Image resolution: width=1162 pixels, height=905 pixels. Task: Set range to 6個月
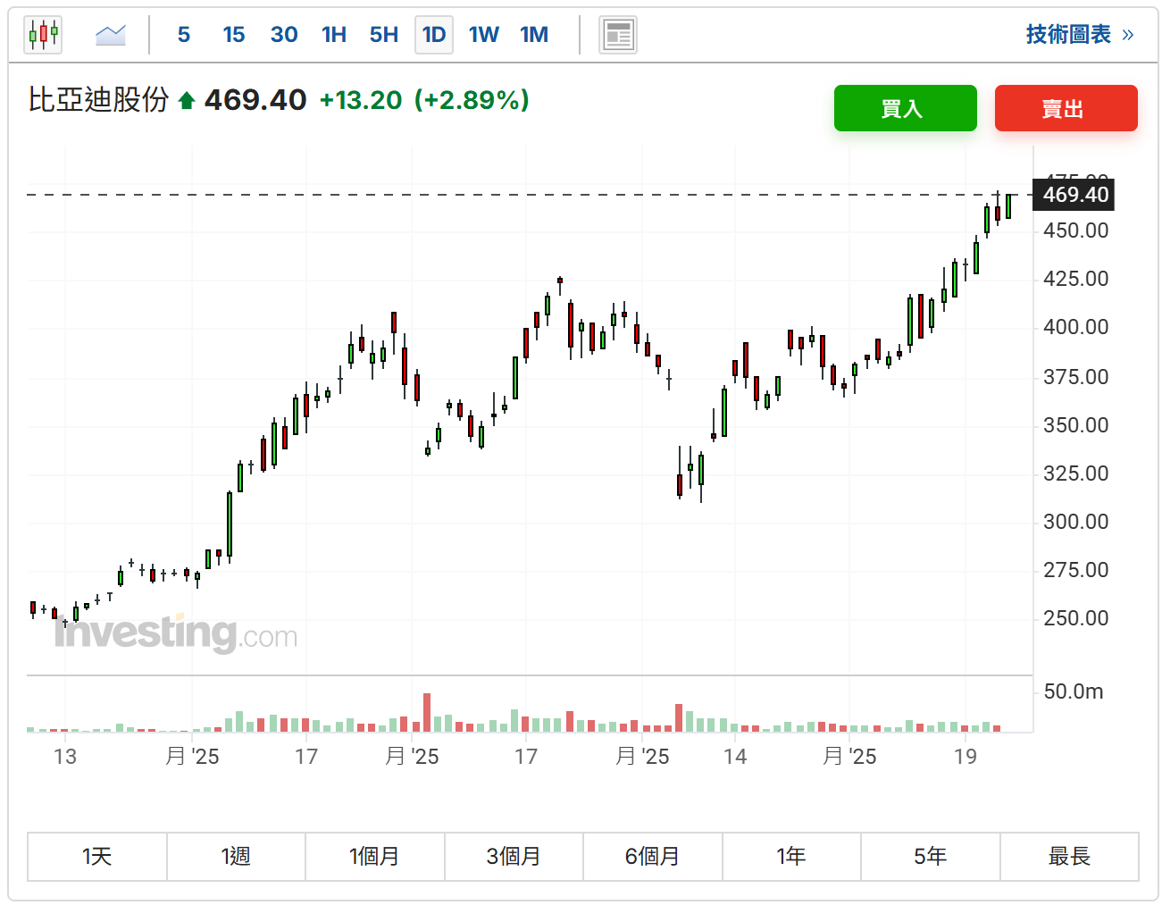click(653, 857)
